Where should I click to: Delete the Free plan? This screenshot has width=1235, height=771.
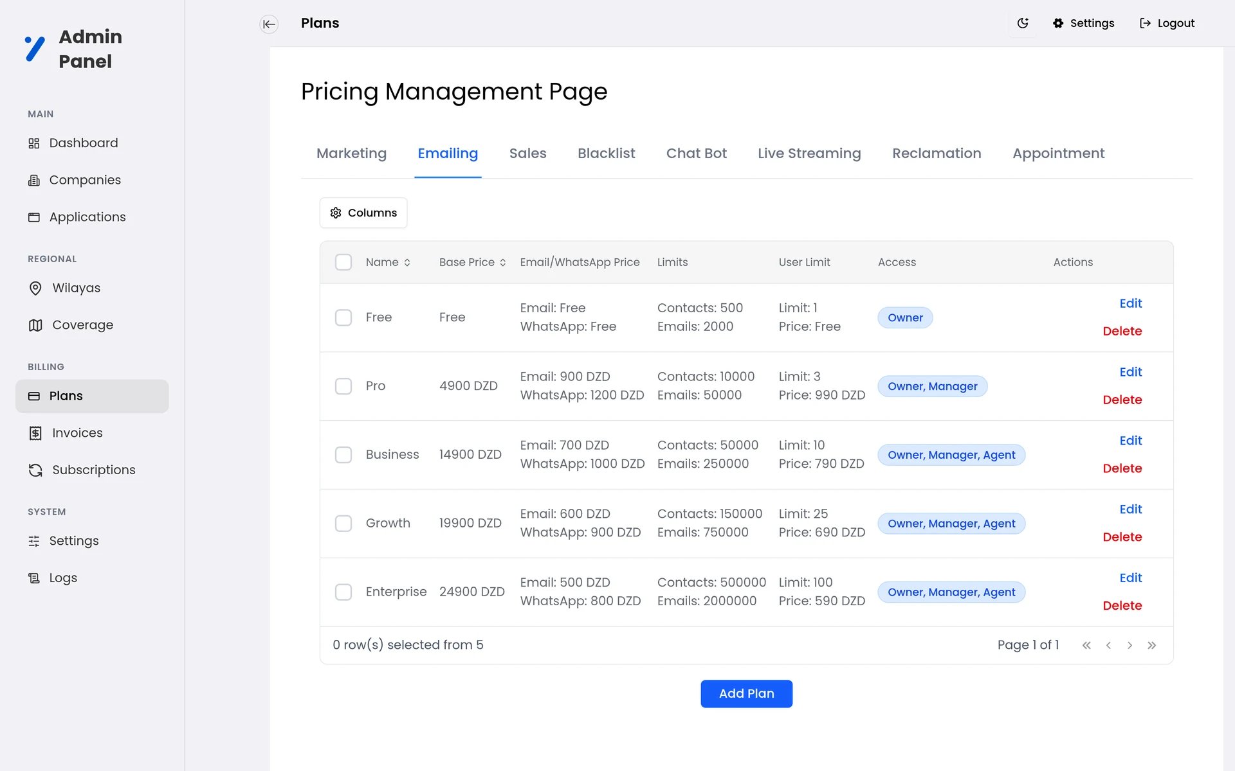(1122, 332)
